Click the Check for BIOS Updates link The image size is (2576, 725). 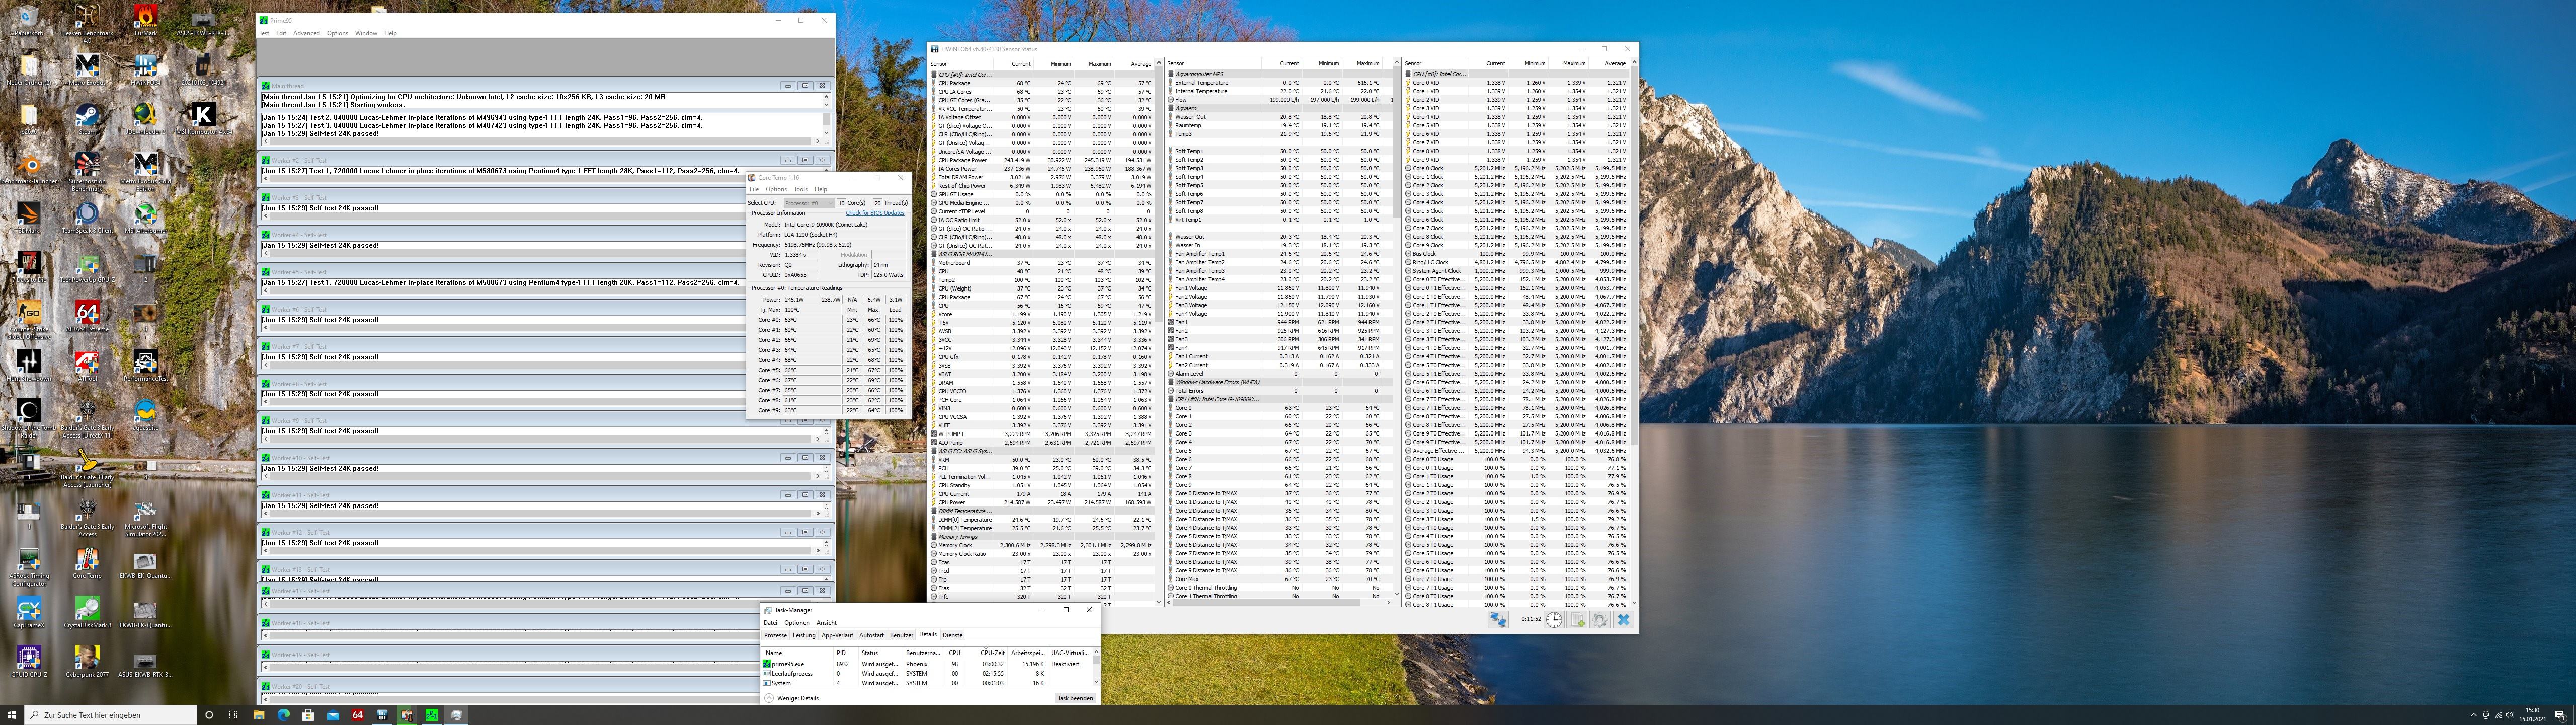[875, 213]
